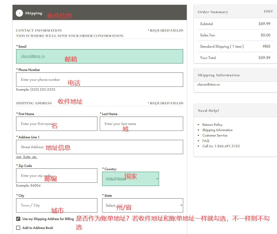The height and width of the screenshot is (234, 277).
Task: Check Use my Shipping Address for Billing
Action: (x=18, y=219)
